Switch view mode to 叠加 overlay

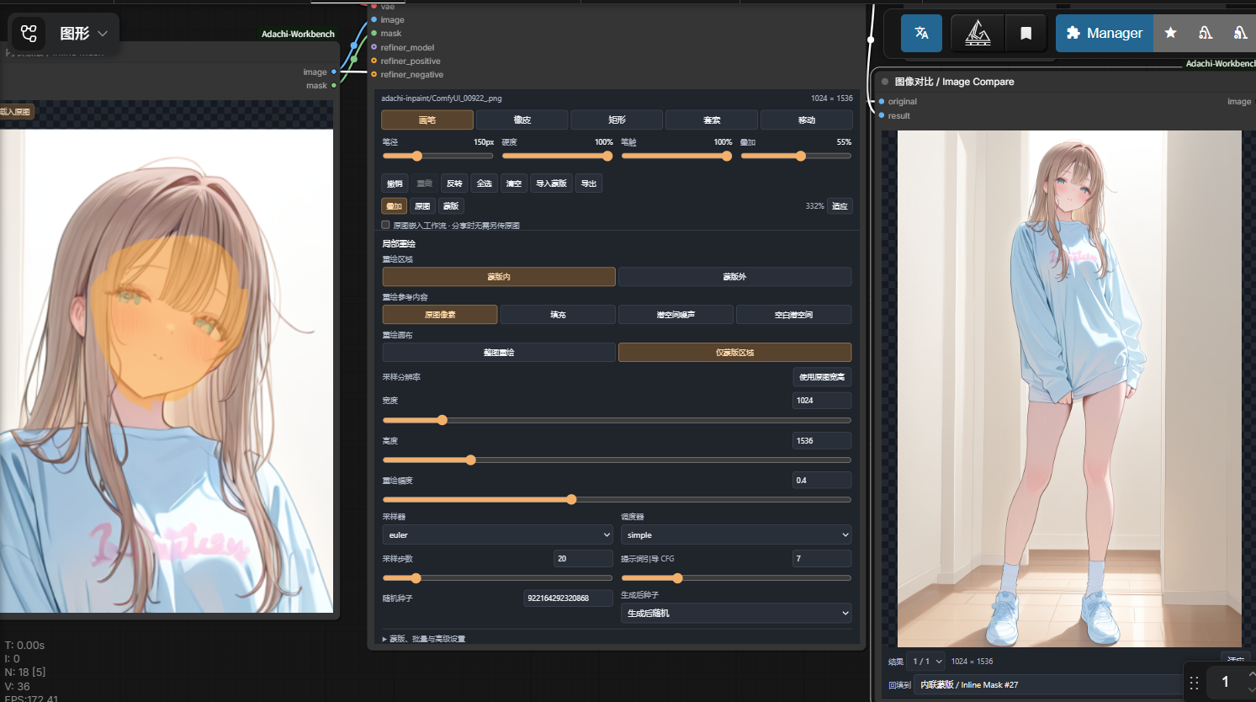[395, 206]
